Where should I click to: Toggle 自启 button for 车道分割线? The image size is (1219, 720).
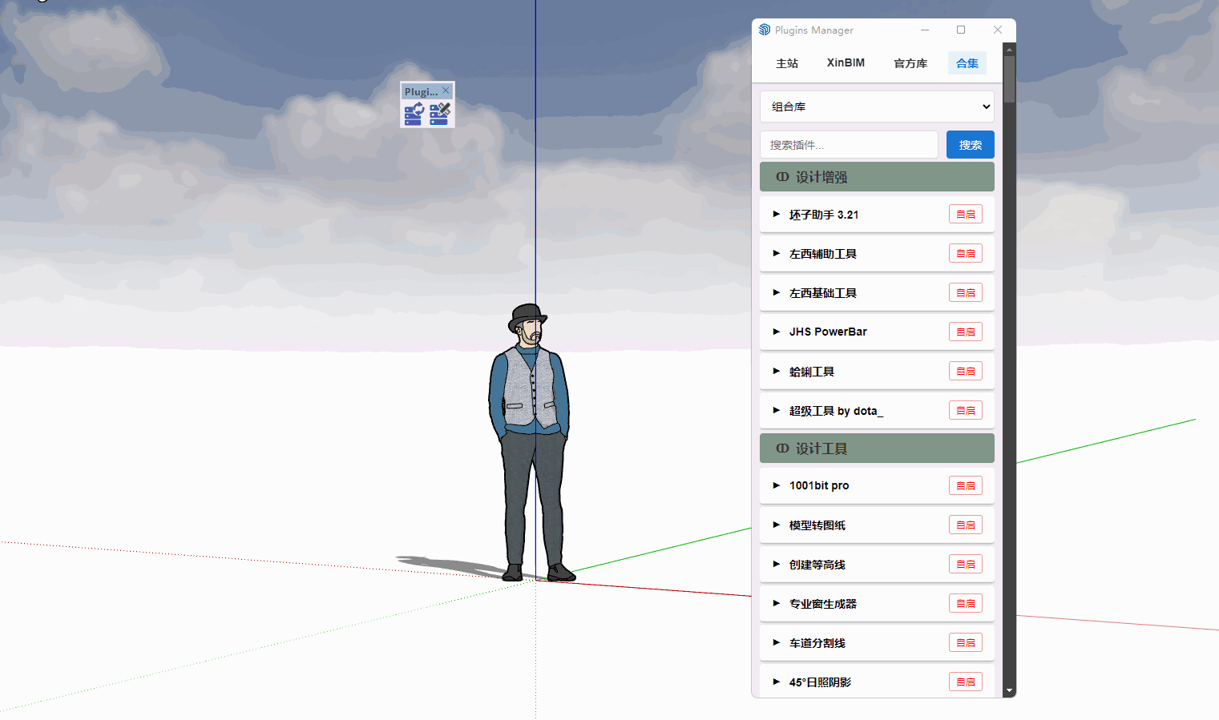[965, 642]
